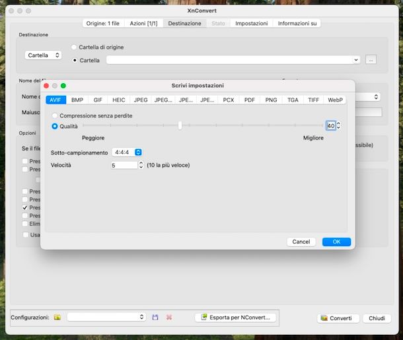
Task: Switch to the JPEG format tab
Action: pos(141,100)
